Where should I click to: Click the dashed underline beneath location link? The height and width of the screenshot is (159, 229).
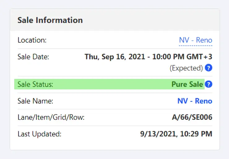tap(196, 45)
